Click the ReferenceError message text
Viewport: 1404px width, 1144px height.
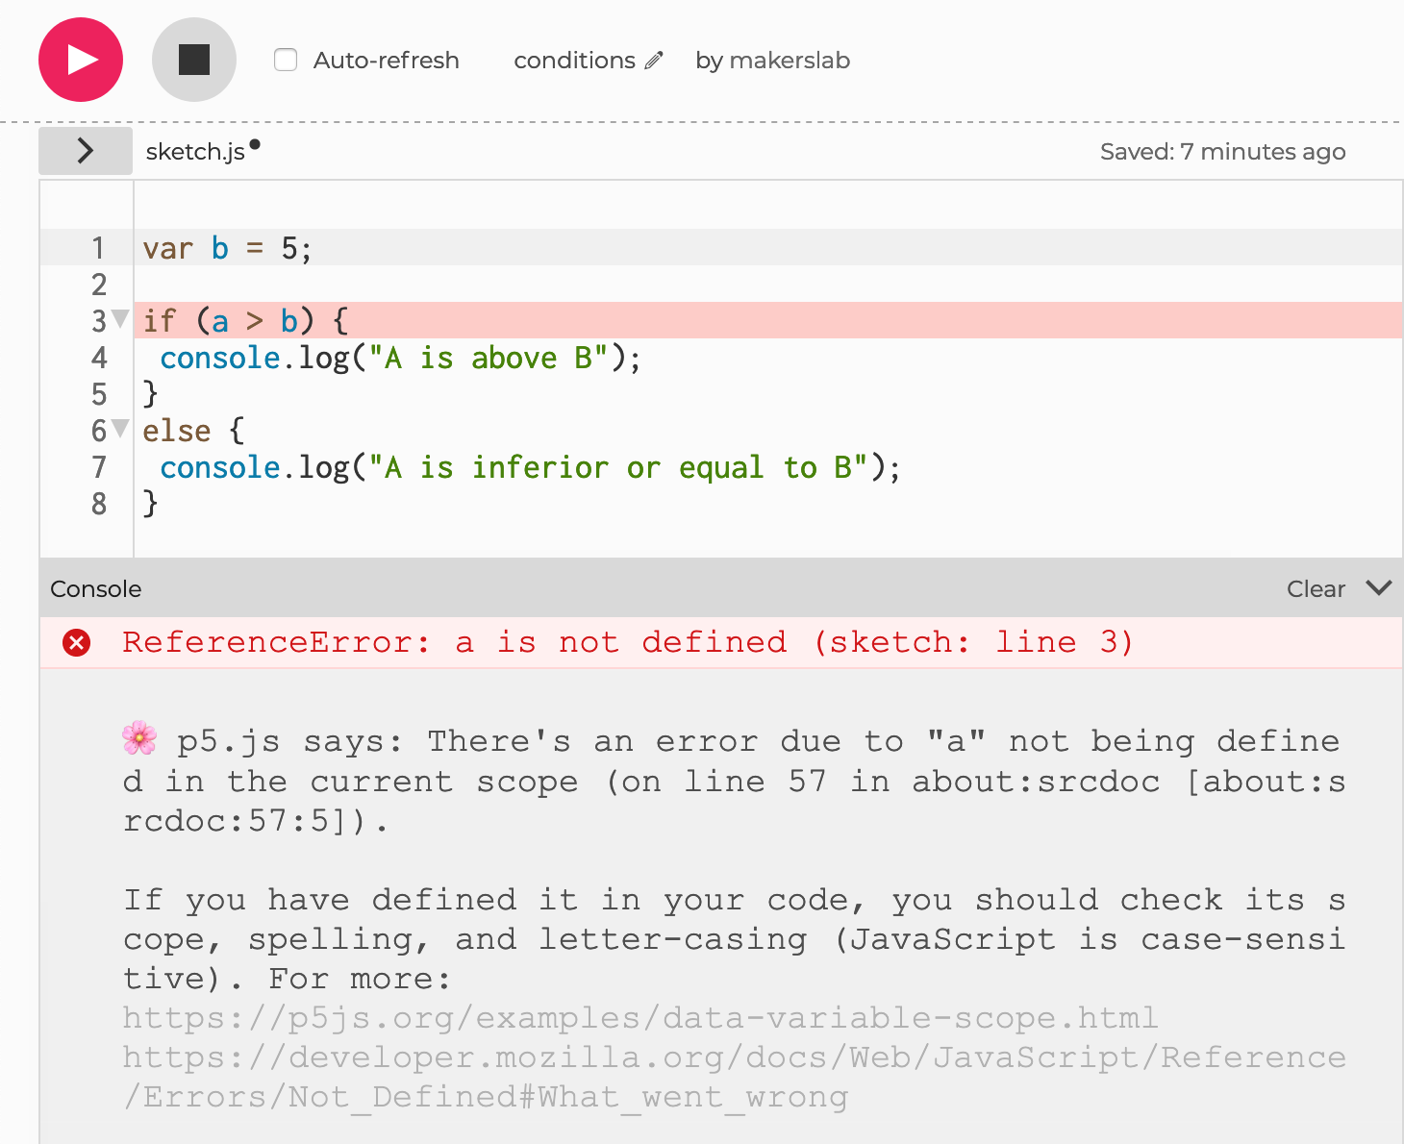click(627, 642)
